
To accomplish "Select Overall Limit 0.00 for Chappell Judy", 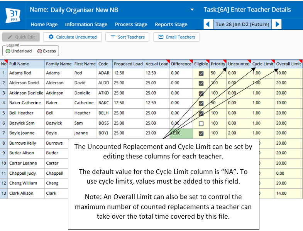I will click(x=289, y=173).
